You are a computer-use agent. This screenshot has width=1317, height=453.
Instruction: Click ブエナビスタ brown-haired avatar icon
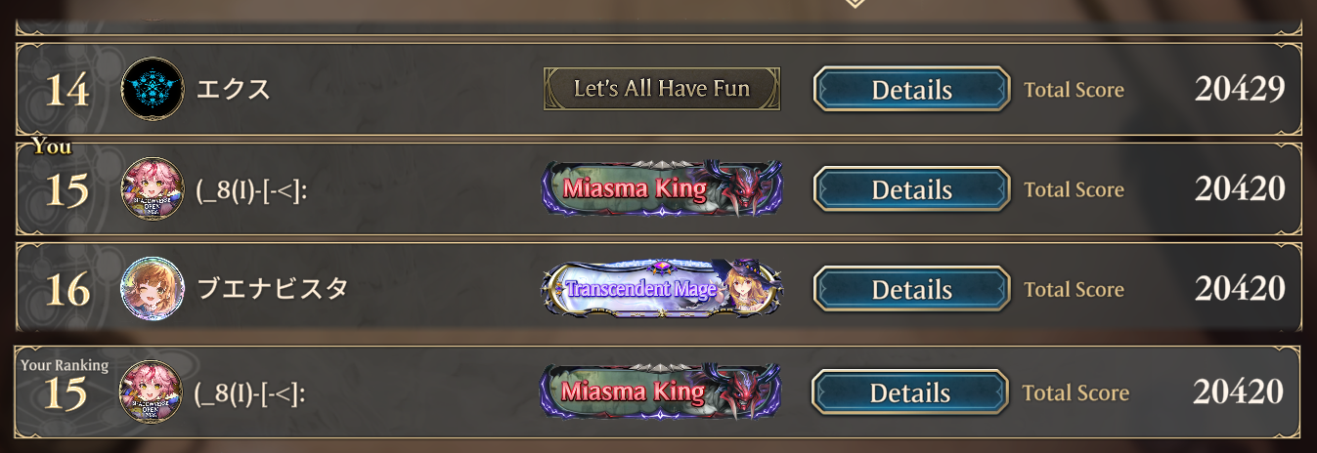pos(153,289)
